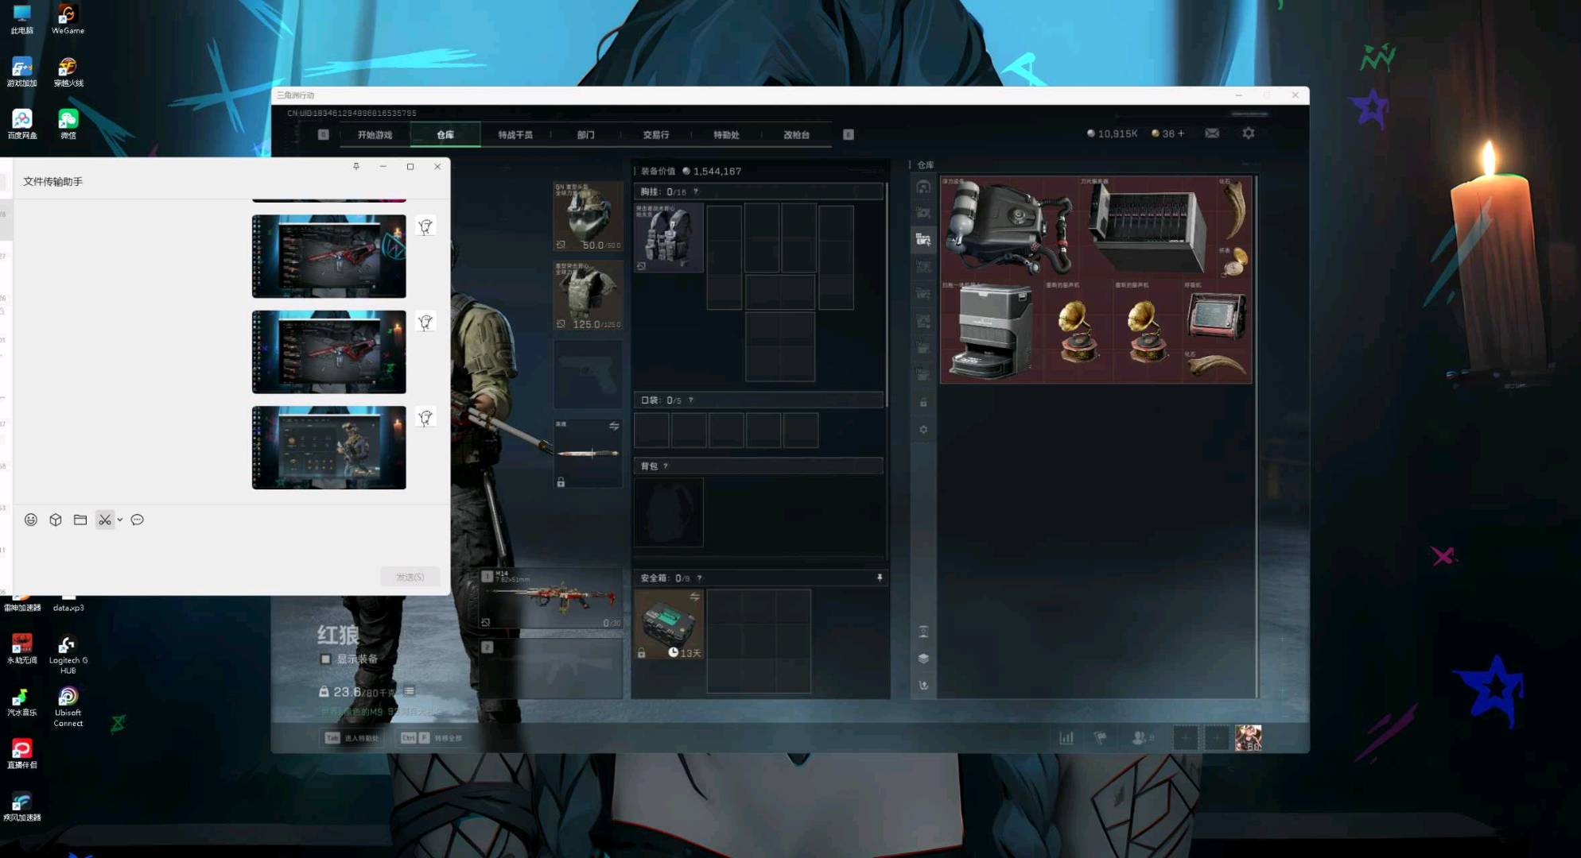Image resolution: width=1581 pixels, height=858 pixels.
Task: Click the WeChat screenshot scissors tool
Action: pos(105,520)
